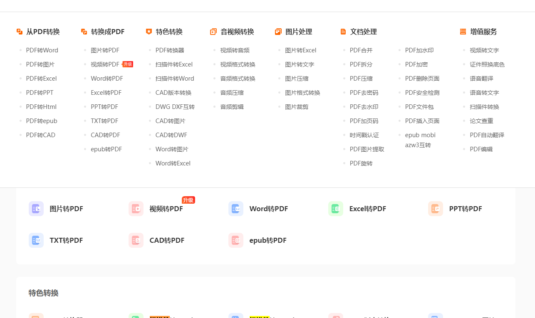The image size is (535, 318).
Task: Open PDF加水印 link
Action: (x=419, y=50)
